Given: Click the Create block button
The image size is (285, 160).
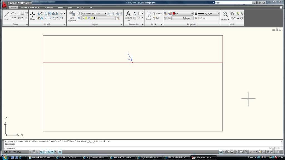Looking at the screenshot, I should pos(157,14).
